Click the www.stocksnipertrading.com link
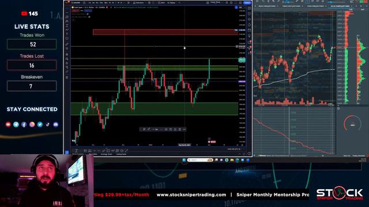369x207 pixels. [x=191, y=194]
